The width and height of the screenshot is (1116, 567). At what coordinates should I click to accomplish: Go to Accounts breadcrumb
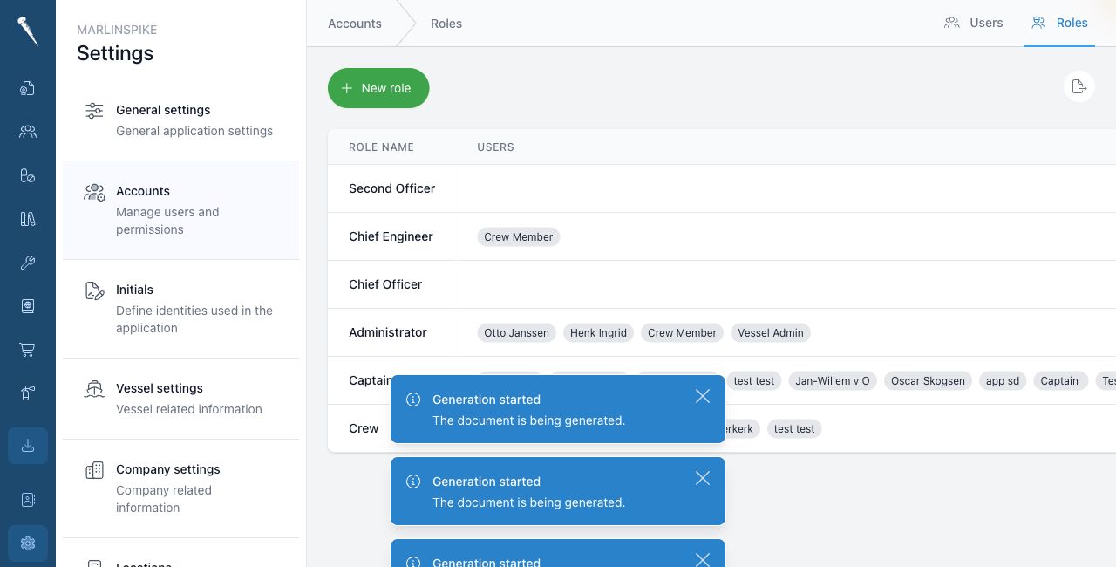point(355,24)
